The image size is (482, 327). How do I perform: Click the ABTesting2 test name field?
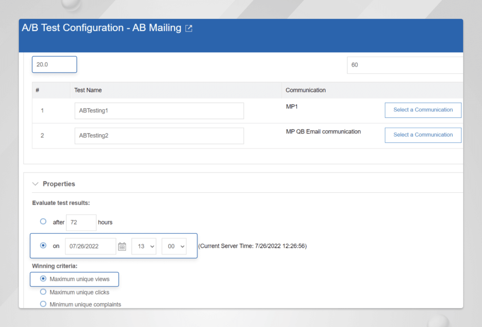point(159,136)
